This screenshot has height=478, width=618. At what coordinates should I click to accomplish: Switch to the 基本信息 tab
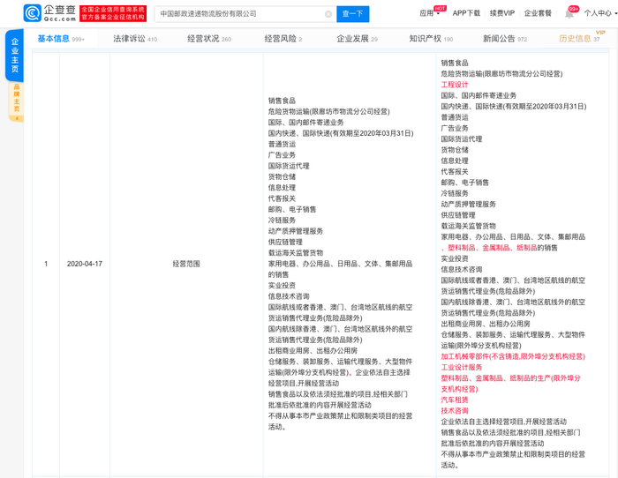coord(61,39)
